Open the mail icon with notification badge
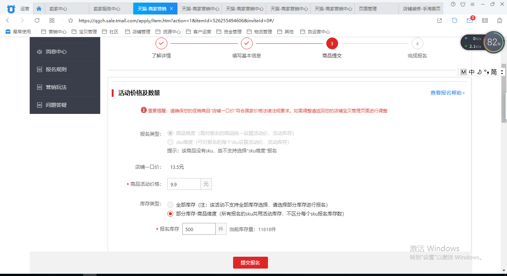The height and width of the screenshot is (276, 507). click(470, 20)
